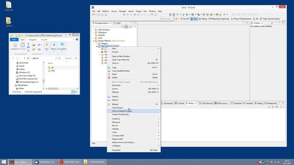Open the Breakpoints tab in bottom panel
Screen dimensions: 294x165
[x=270, y=103]
